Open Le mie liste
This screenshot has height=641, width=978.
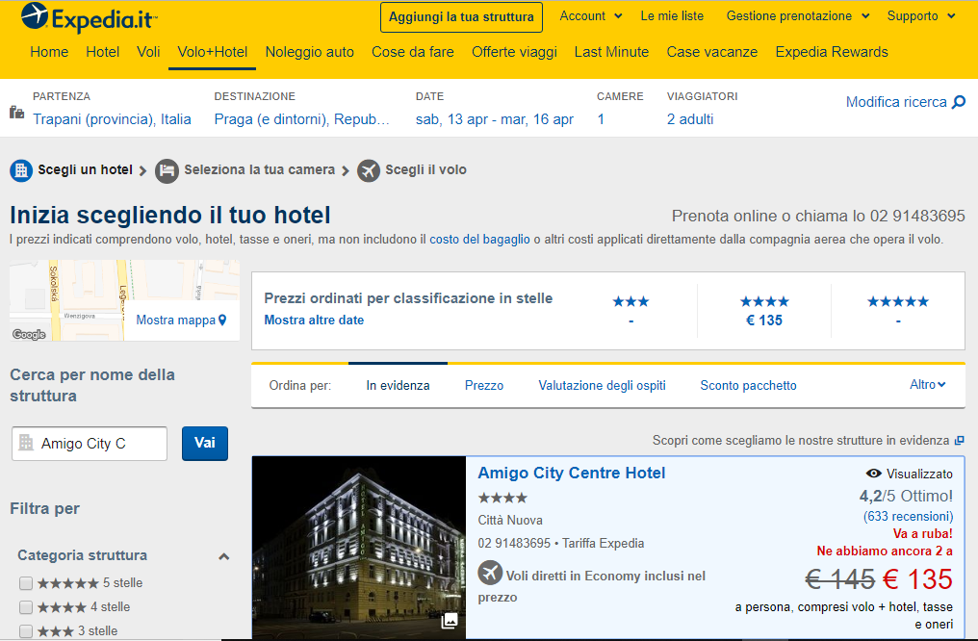(672, 16)
